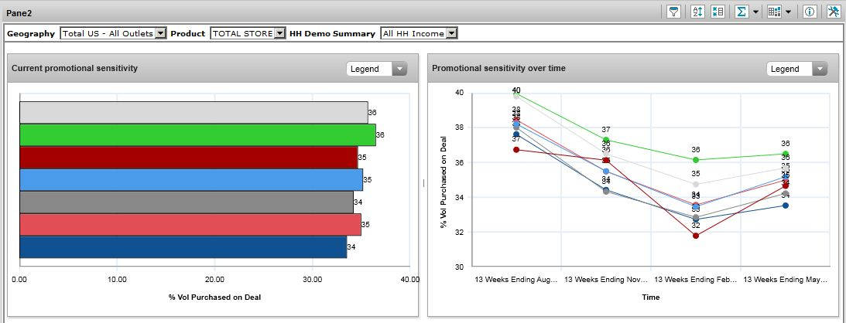Click the A-Z sort icon
This screenshot has height=323, width=846.
(x=696, y=12)
